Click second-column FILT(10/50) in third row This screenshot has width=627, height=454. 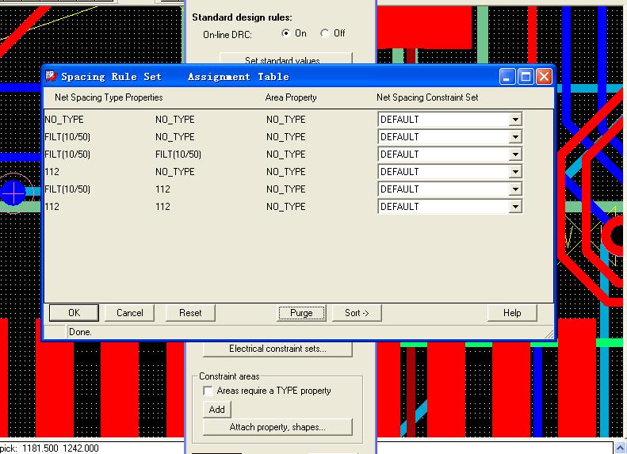point(178,155)
